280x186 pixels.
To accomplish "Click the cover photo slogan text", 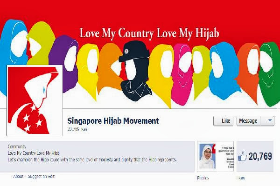I will pyautogui.click(x=149, y=33).
